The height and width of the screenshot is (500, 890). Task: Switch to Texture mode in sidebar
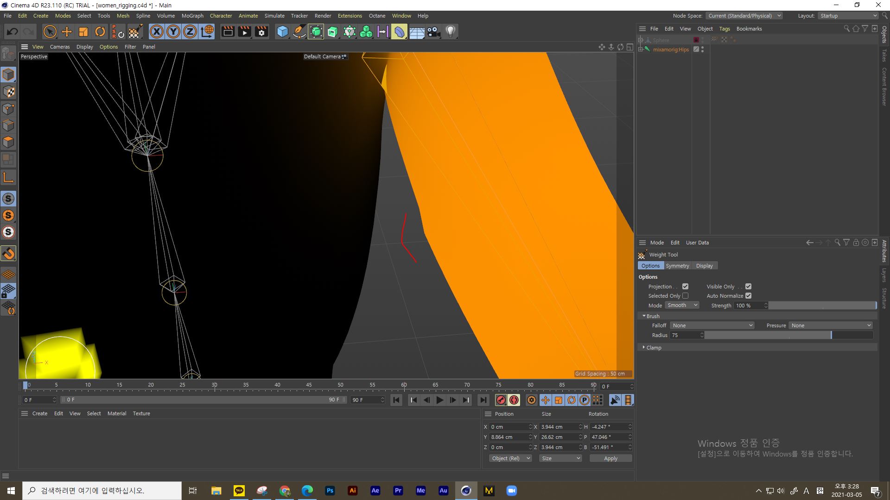(8, 92)
